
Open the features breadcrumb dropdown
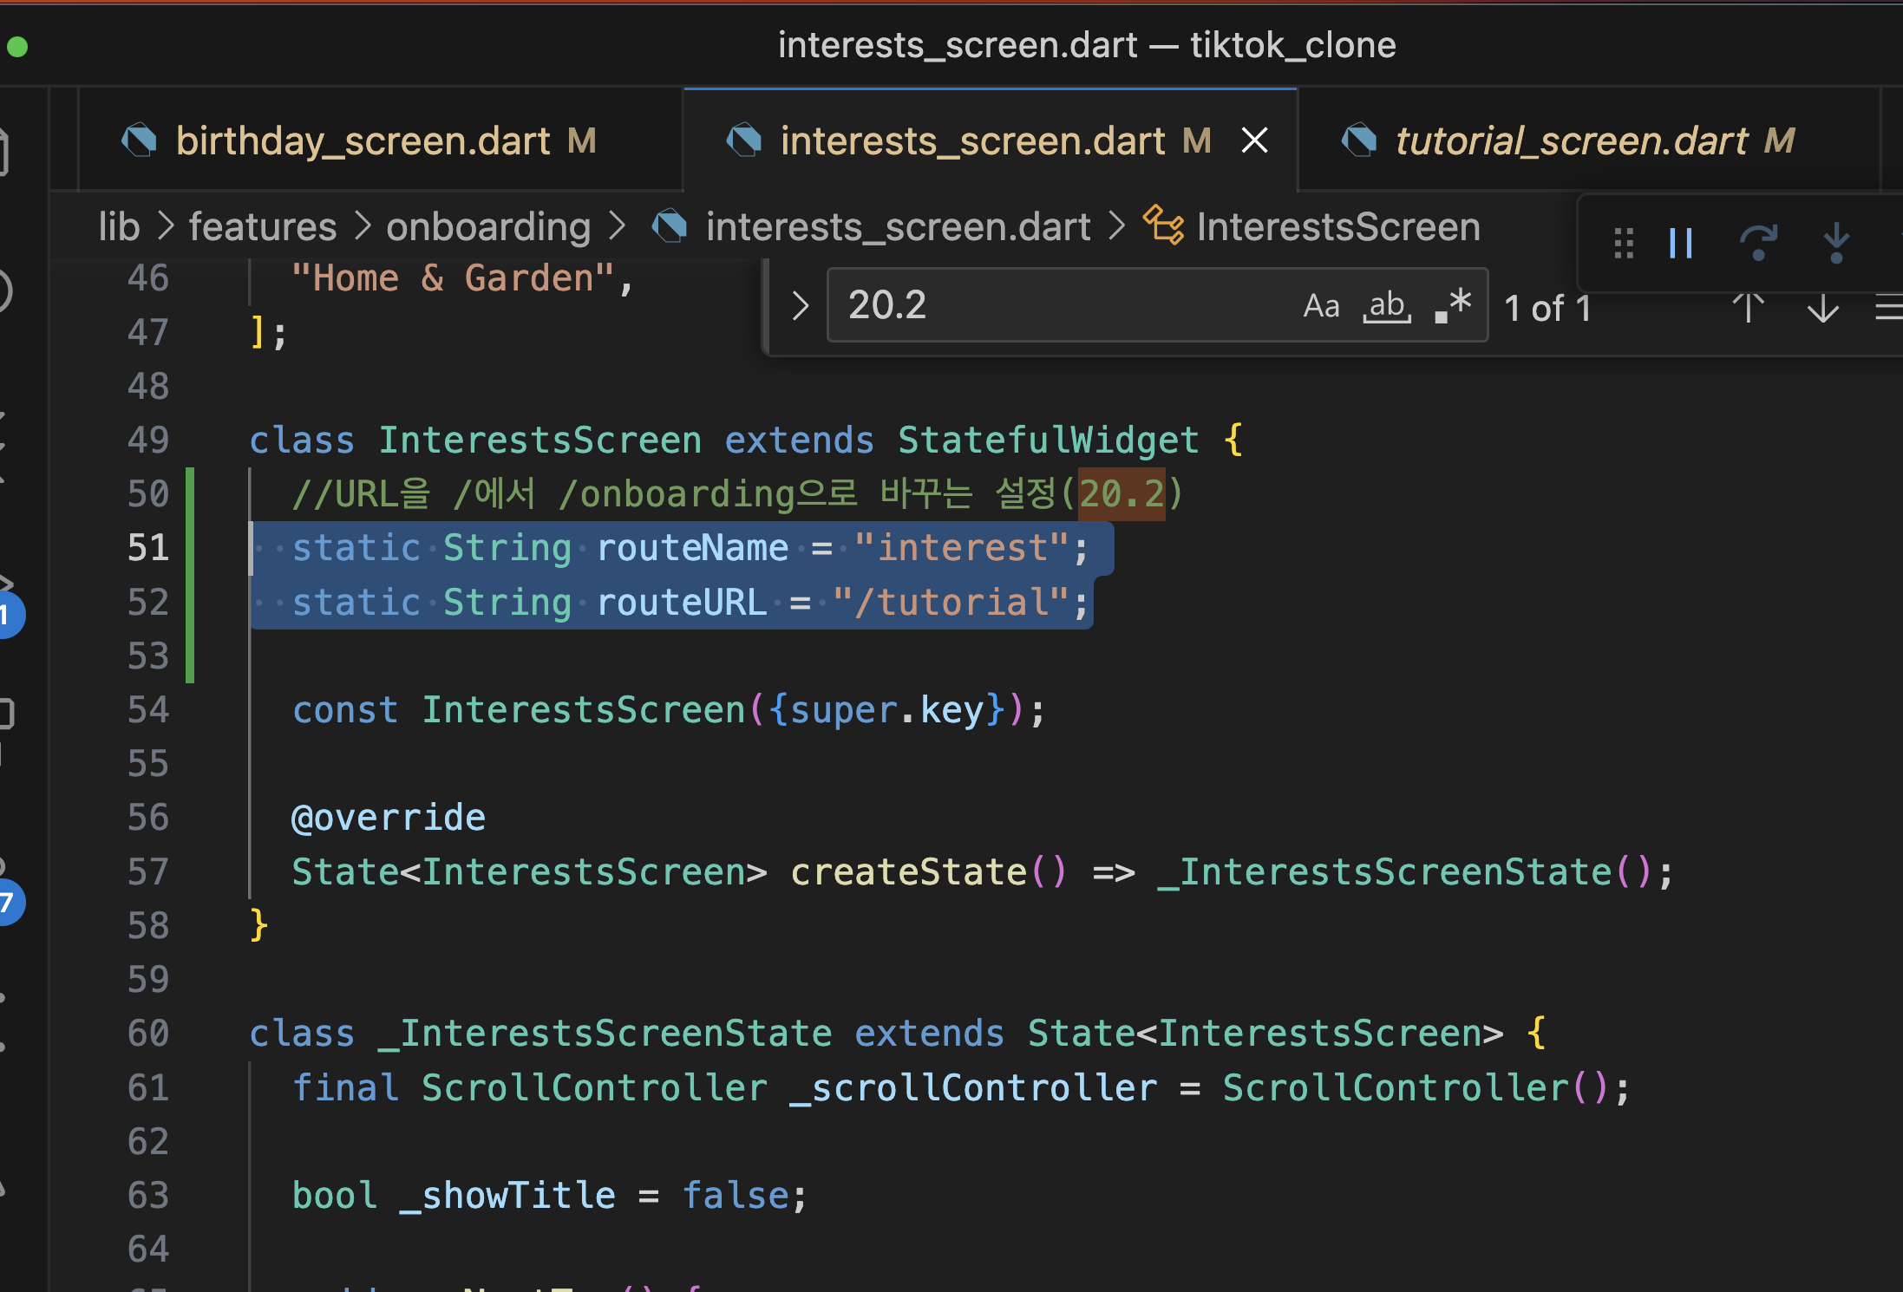(263, 227)
